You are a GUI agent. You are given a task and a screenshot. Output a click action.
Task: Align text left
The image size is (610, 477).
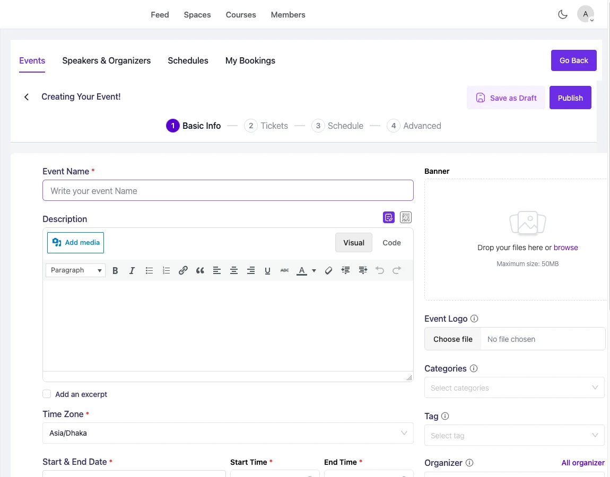(217, 271)
